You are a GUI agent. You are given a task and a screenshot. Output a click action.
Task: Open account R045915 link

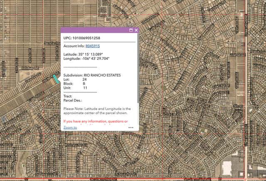pos(93,46)
